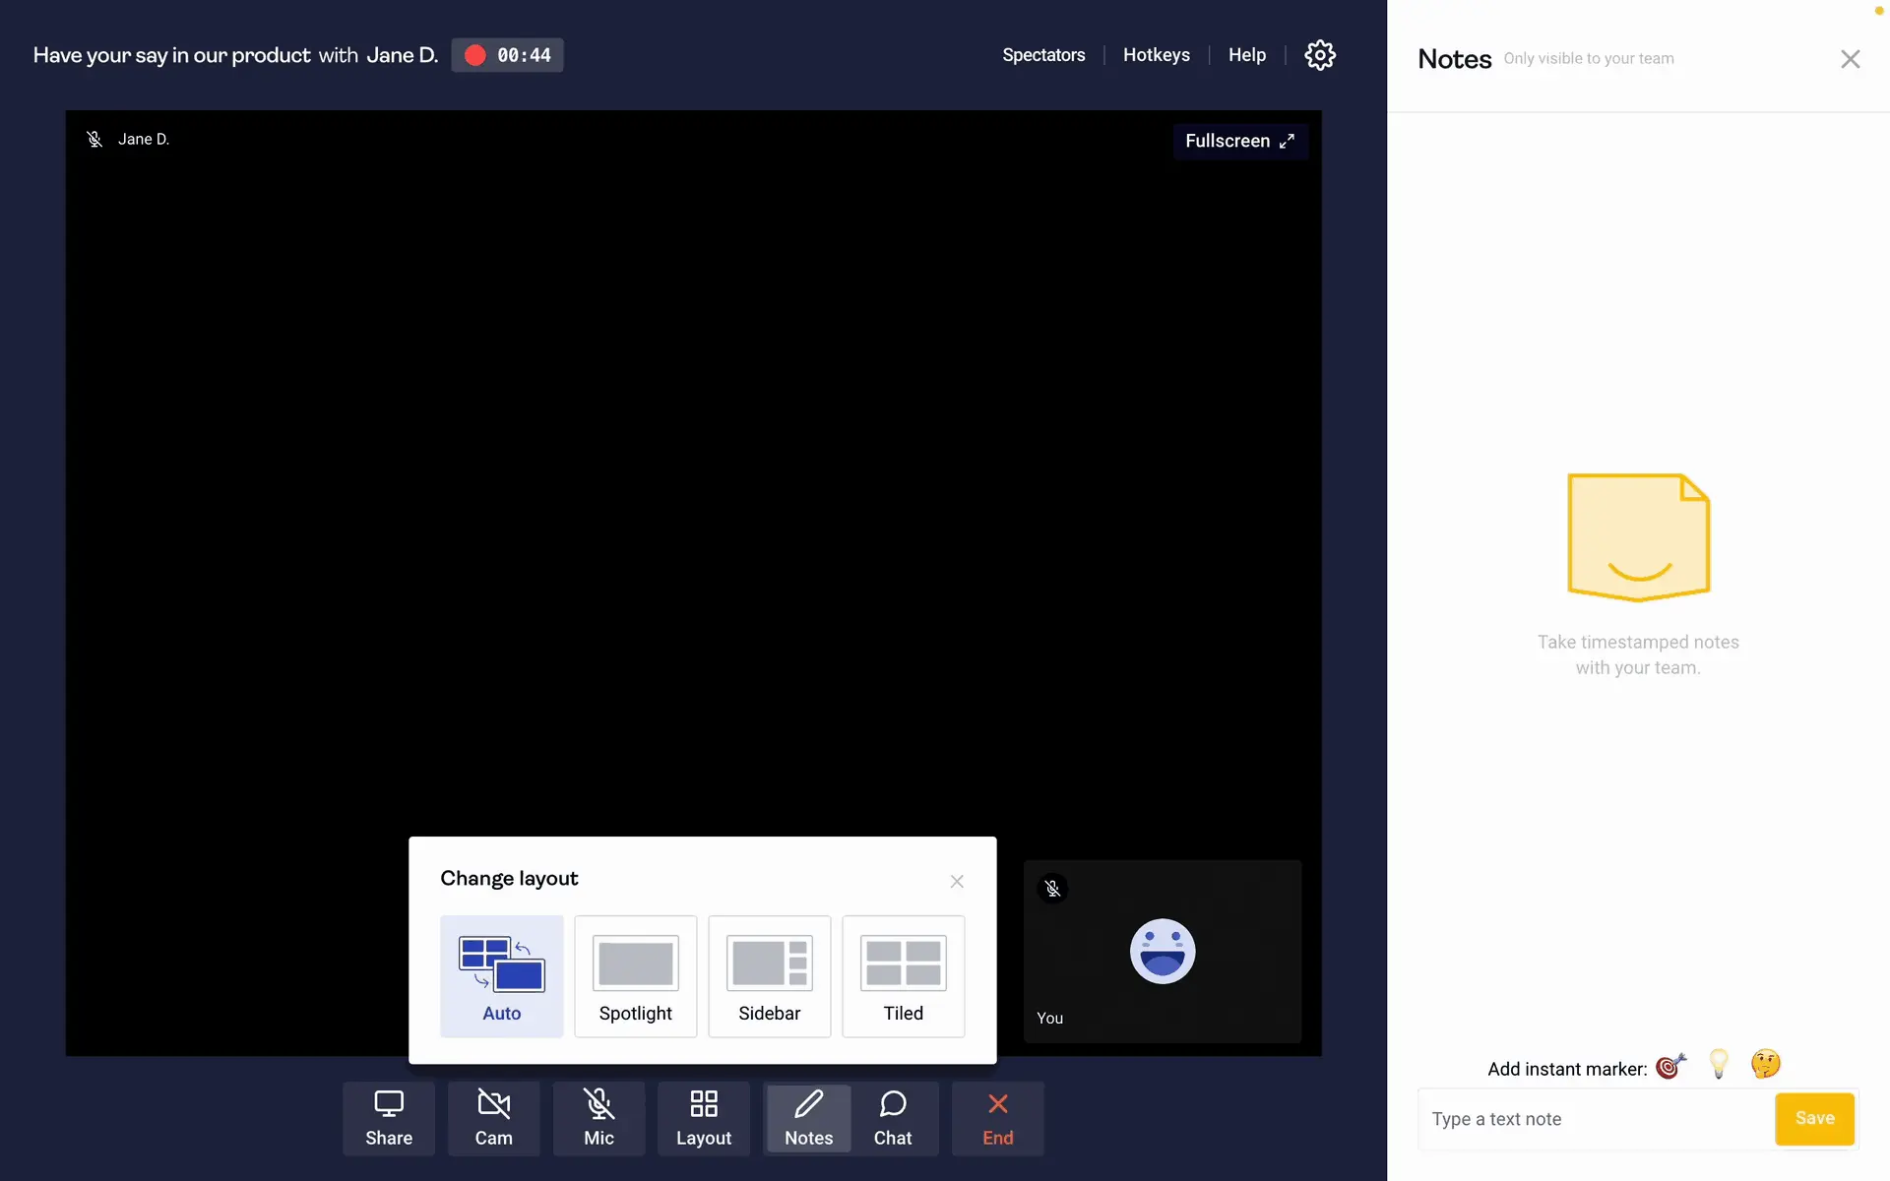
Task: Open settings gear icon
Action: point(1319,55)
